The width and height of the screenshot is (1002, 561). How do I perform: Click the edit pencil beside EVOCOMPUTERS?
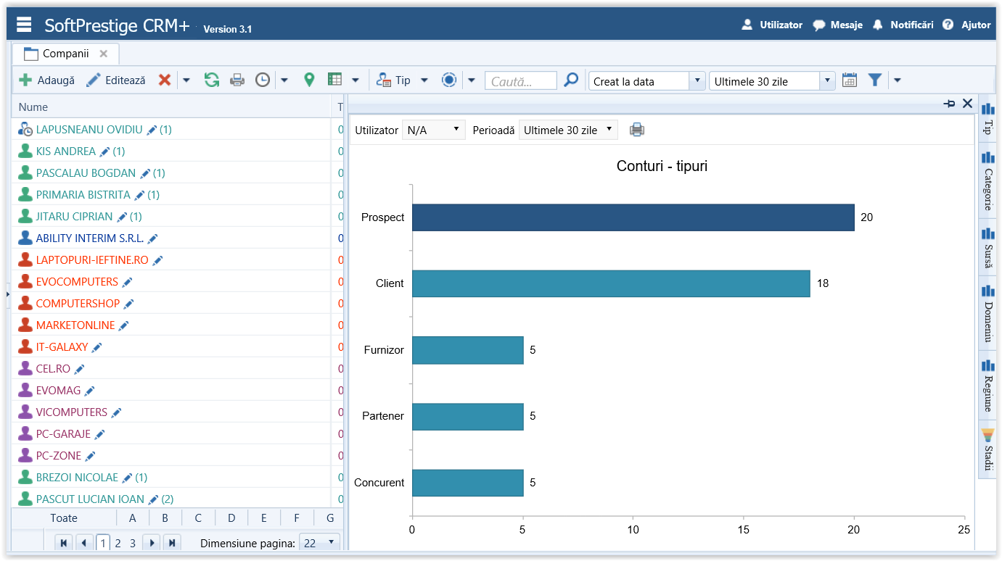127,282
